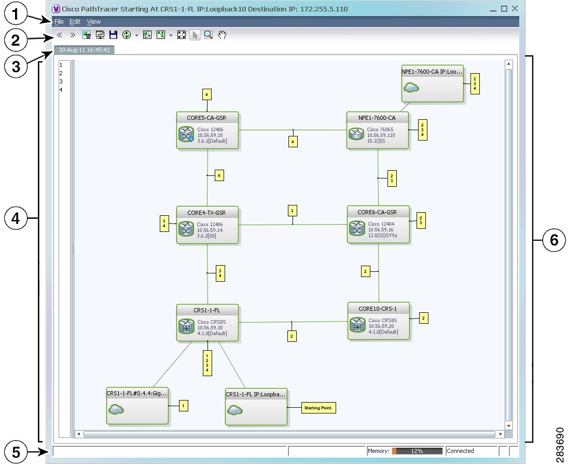The image size is (568, 469).
Task: Click the path details monitor icon
Action: [100, 35]
